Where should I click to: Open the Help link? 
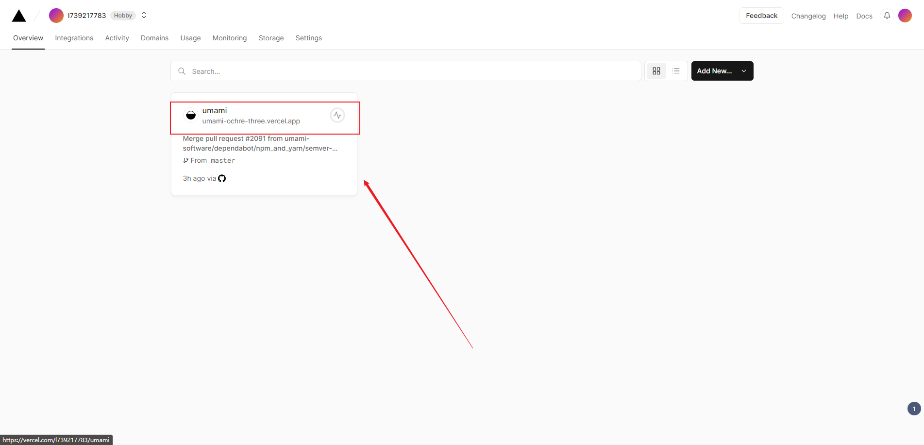click(841, 16)
